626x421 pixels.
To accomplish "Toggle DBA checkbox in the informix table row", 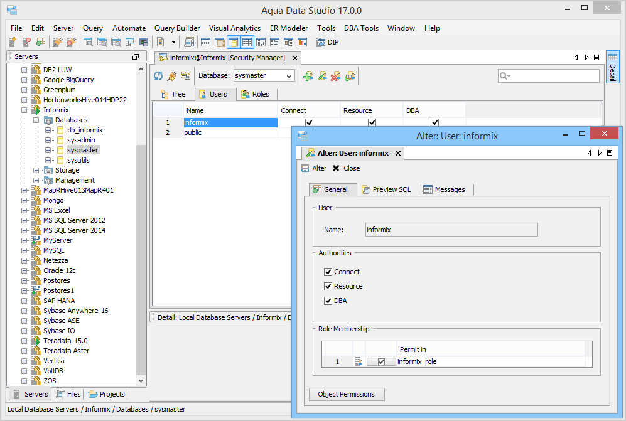I will click(434, 122).
